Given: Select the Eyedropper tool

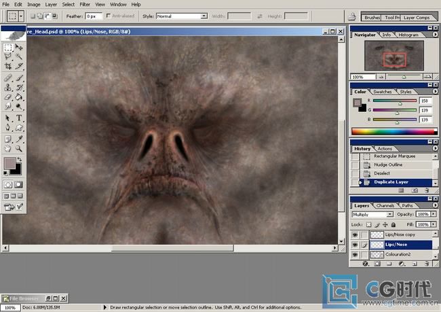Looking at the screenshot, I should (19, 139).
